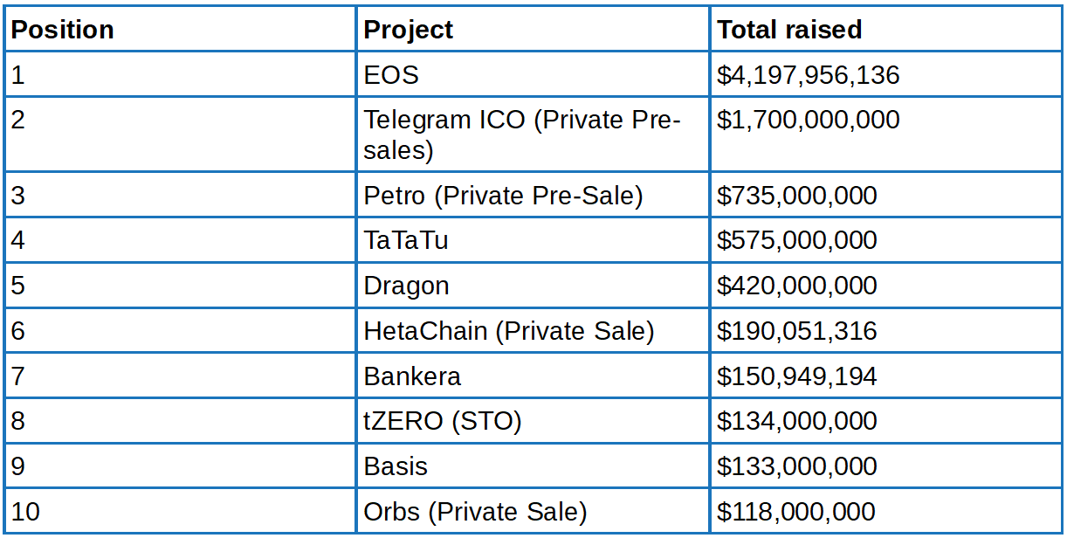Image resolution: width=1067 pixels, height=538 pixels.
Task: Click the Position column header
Action: pyautogui.click(x=63, y=30)
